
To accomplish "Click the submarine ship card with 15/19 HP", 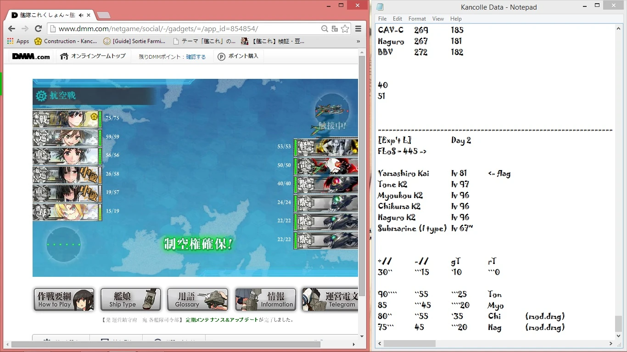I will (x=67, y=212).
